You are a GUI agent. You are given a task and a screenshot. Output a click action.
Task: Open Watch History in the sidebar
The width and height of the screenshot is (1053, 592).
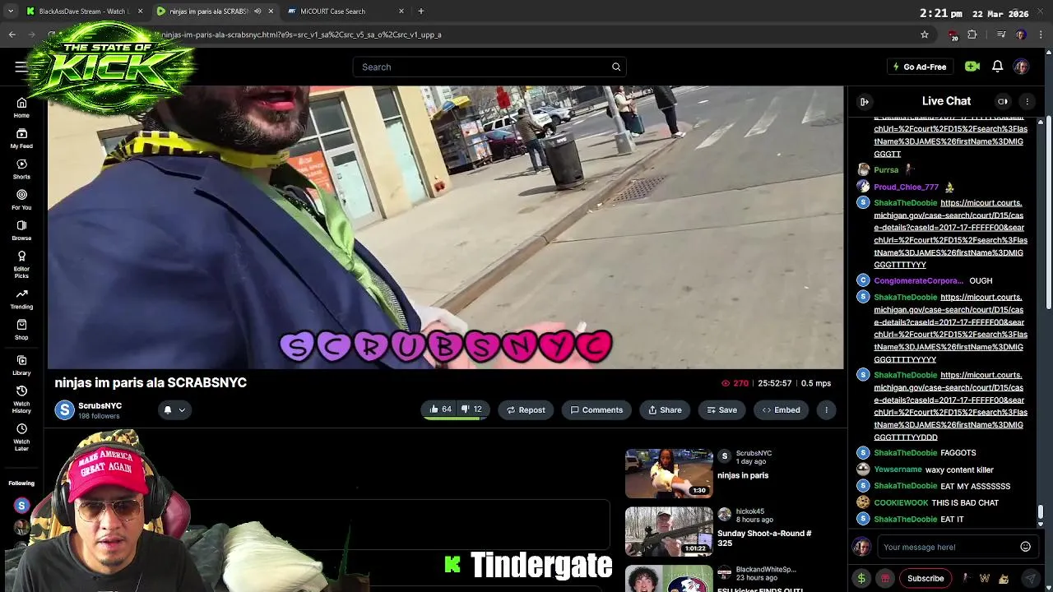pos(21,399)
